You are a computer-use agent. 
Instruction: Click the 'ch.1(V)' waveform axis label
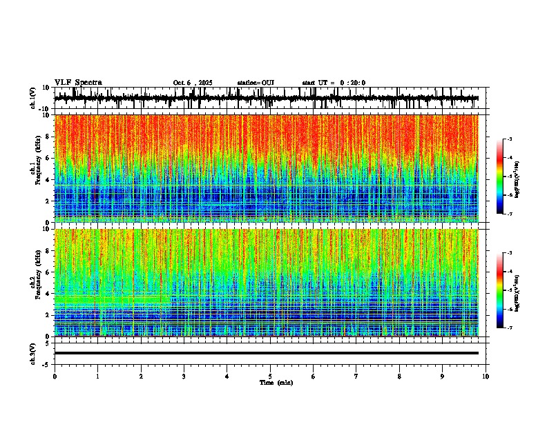point(33,98)
